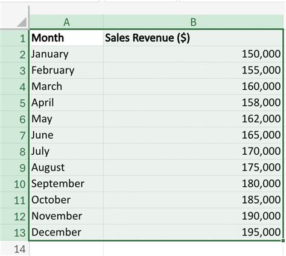This screenshot has width=286, height=256.
Task: Select the April cell
Action: pyautogui.click(x=66, y=103)
